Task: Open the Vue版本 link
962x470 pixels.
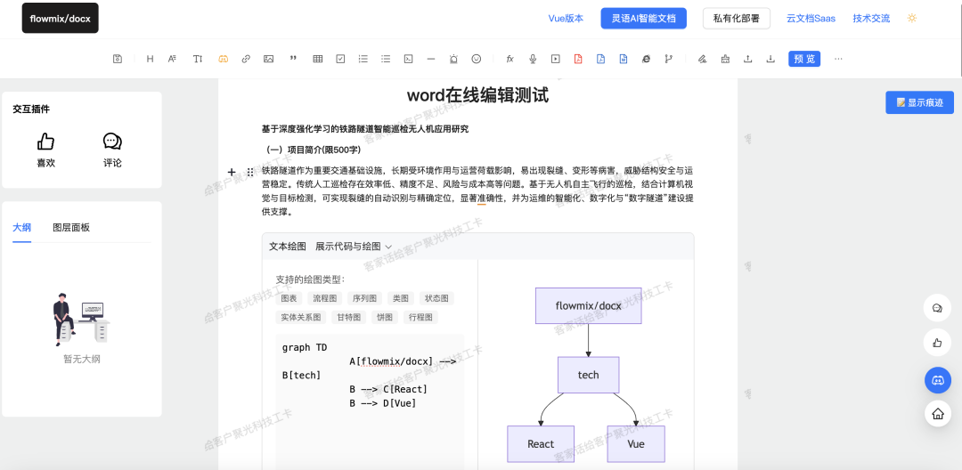Action: [x=566, y=19]
